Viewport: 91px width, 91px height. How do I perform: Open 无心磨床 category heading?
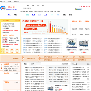tap(7, 73)
